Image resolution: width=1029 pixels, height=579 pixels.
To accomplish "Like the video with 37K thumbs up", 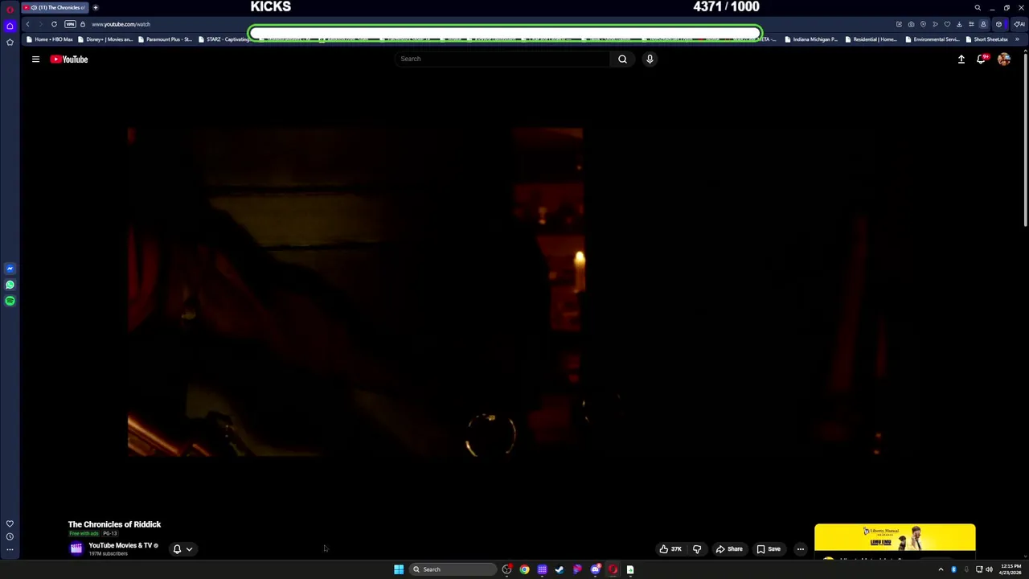I will pyautogui.click(x=670, y=549).
